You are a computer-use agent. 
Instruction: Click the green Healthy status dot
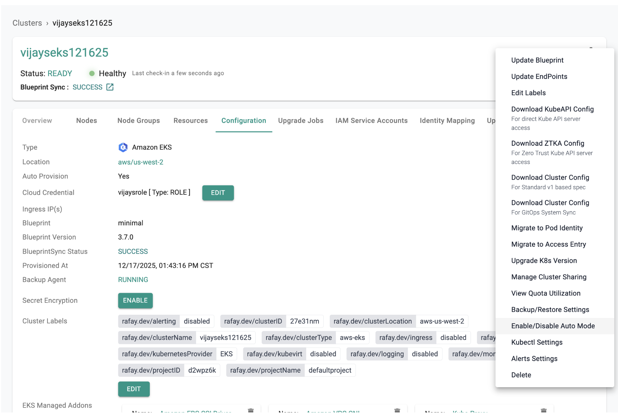[92, 73]
